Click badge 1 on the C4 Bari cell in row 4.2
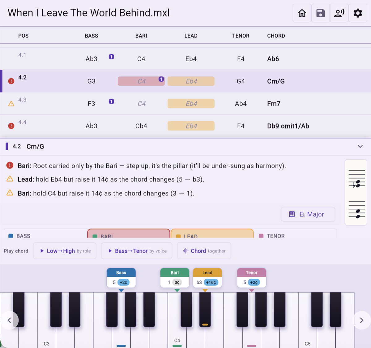 [x=161, y=79]
